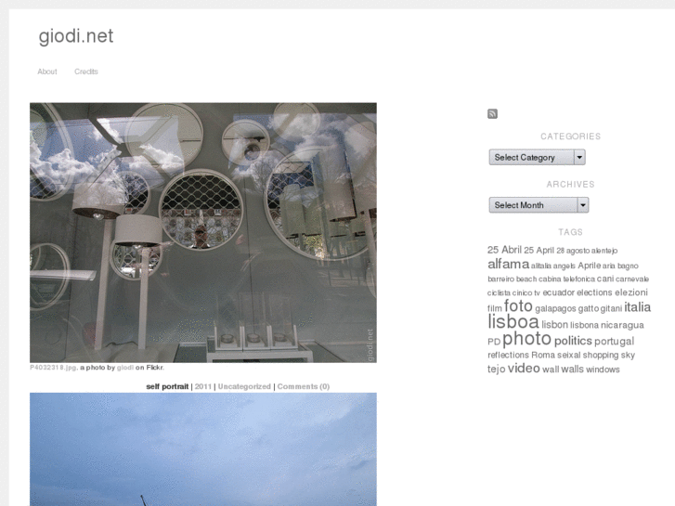675x506 pixels.
Task: Select the politics tag
Action: point(573,341)
